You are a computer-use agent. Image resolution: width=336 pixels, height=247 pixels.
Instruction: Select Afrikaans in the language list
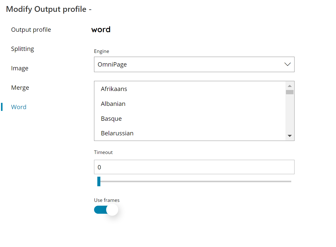click(x=114, y=89)
